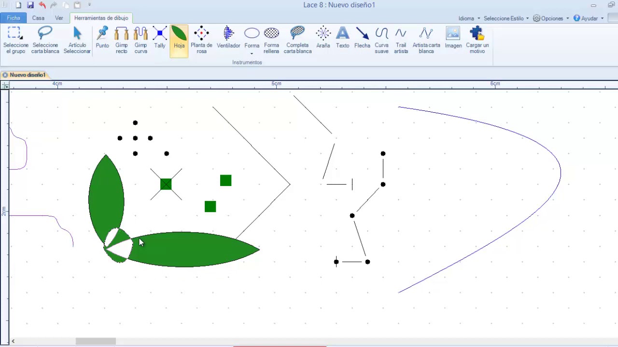
Task: Select the Texto tool
Action: pyautogui.click(x=342, y=39)
